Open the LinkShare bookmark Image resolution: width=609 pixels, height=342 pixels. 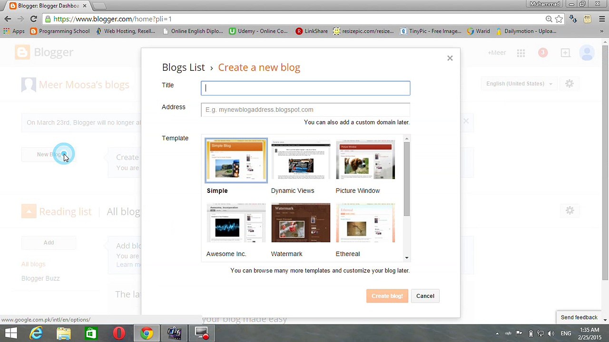click(x=312, y=31)
